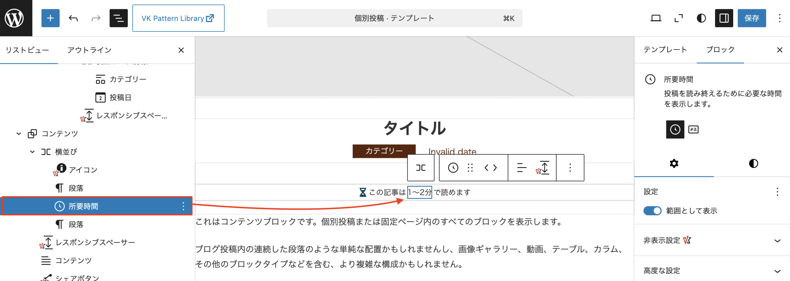
Task: Click the 保存 button
Action: (751, 18)
